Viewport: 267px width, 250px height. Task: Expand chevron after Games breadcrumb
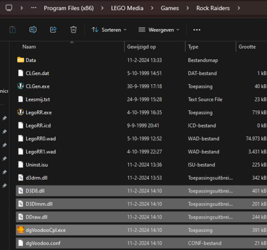coord(187,8)
